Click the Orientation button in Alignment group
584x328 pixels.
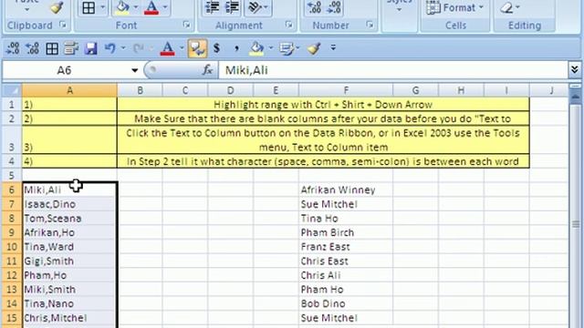pyautogui.click(x=255, y=7)
